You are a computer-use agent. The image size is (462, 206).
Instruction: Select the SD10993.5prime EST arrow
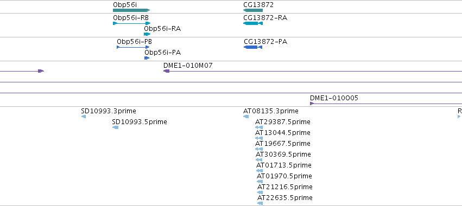coord(115,127)
